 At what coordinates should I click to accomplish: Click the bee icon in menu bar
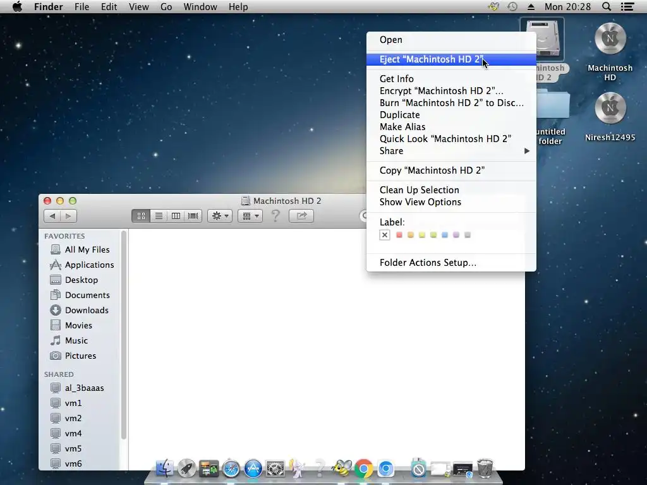click(493, 6)
